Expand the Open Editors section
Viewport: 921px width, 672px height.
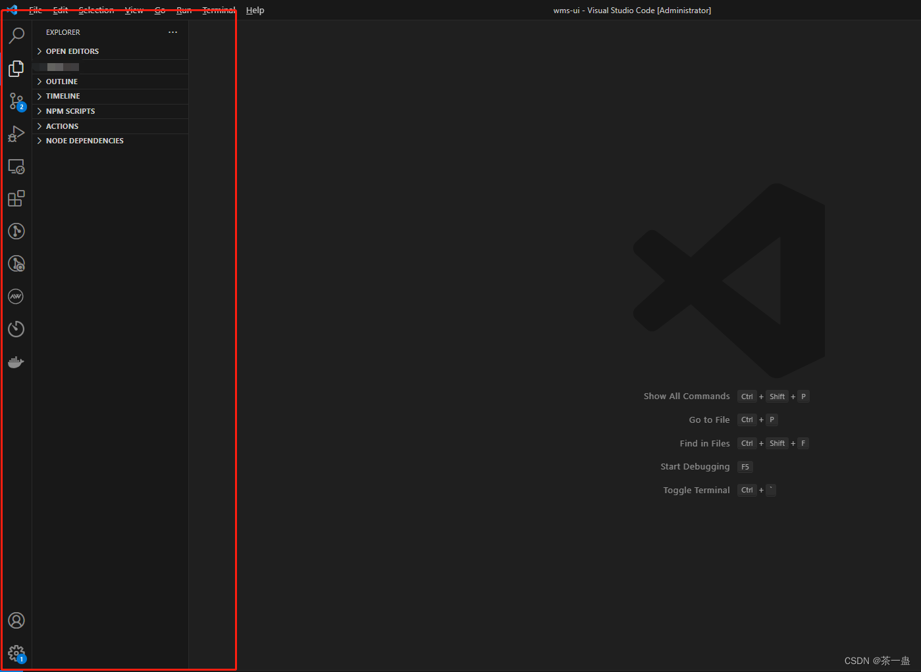(111, 51)
